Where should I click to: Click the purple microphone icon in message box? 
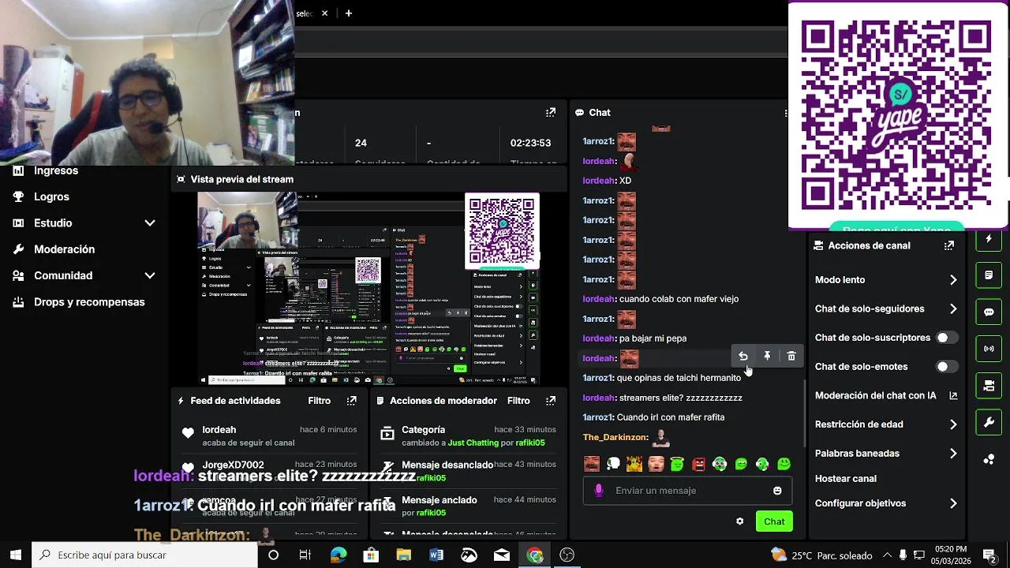[599, 491]
